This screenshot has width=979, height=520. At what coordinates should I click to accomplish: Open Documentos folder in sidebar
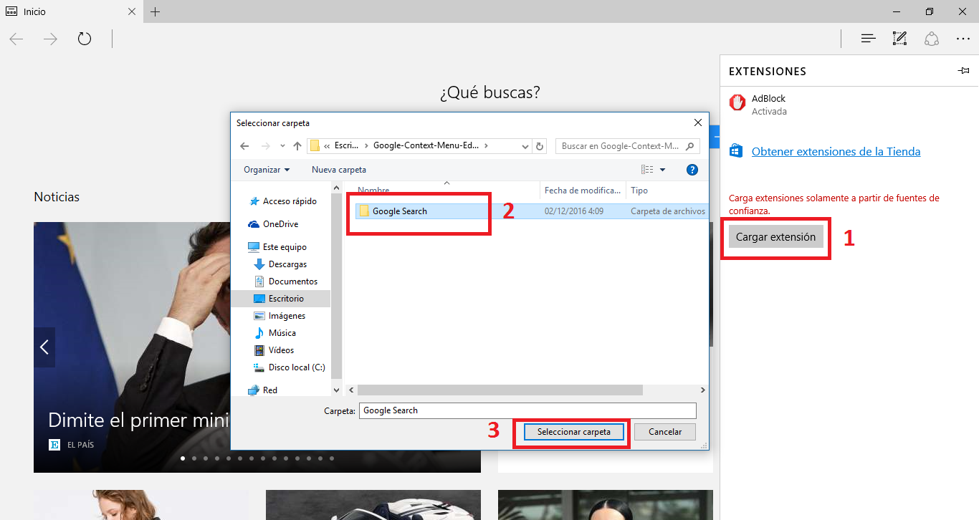(x=286, y=281)
